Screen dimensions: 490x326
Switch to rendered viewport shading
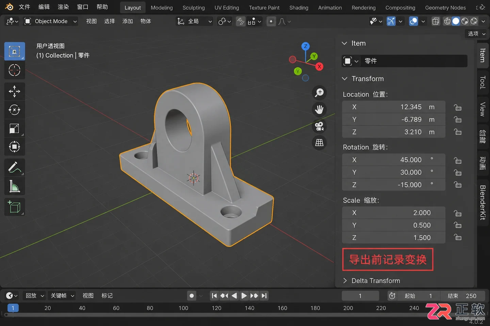[474, 21]
